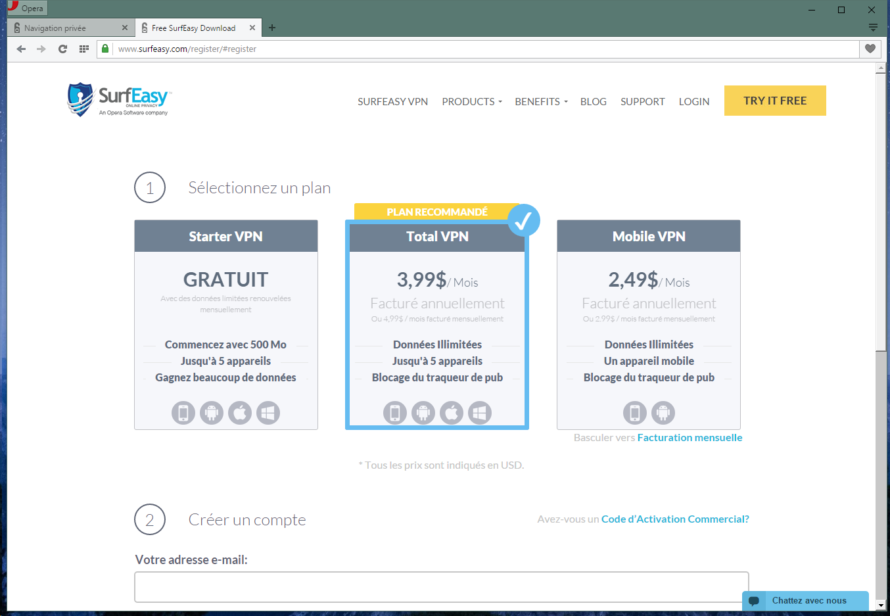Reload the SurfEasy page
Image resolution: width=890 pixels, height=616 pixels.
[62, 49]
